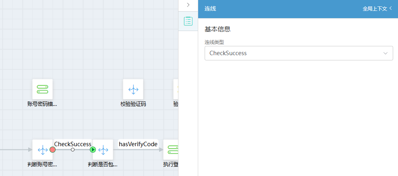Click the CheckSuccess connector label
Screen dimensions: 398x176
73,144
